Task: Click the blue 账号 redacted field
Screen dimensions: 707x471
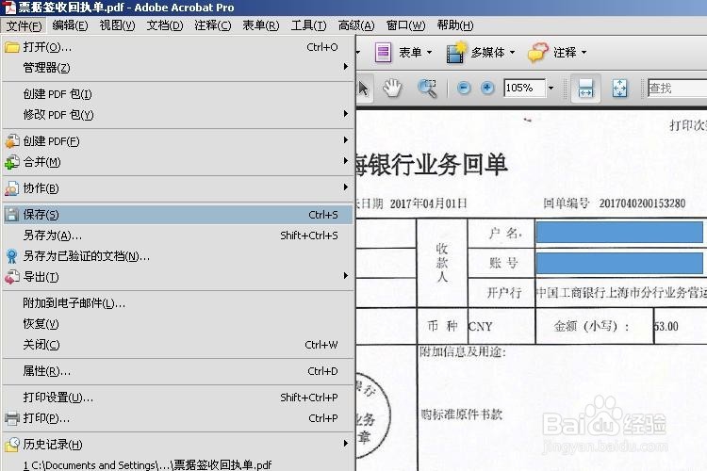Action: pyautogui.click(x=619, y=263)
